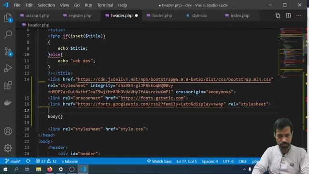Image resolution: width=309 pixels, height=174 pixels.
Task: Open Go to Line via Ln 17, Col 5
Action: click(x=187, y=161)
